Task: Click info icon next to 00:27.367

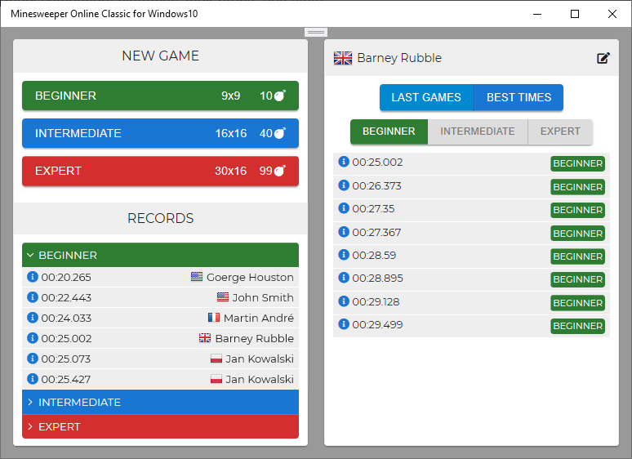Action: [344, 232]
